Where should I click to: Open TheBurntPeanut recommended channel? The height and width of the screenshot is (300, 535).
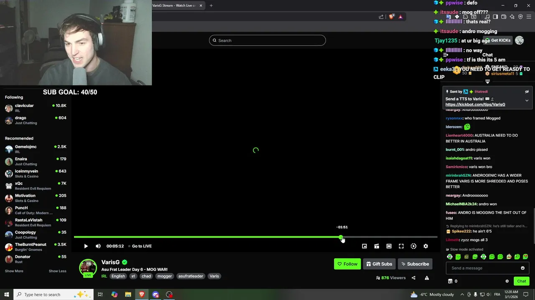tap(36, 247)
